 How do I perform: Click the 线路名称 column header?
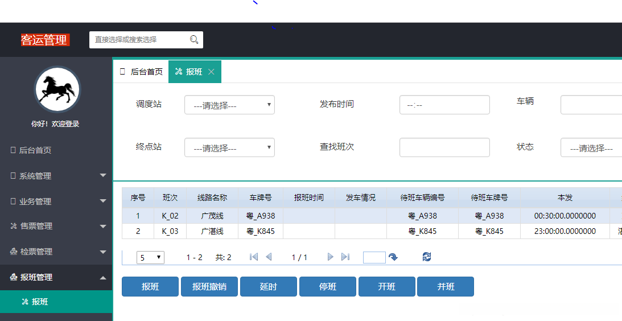coord(212,197)
